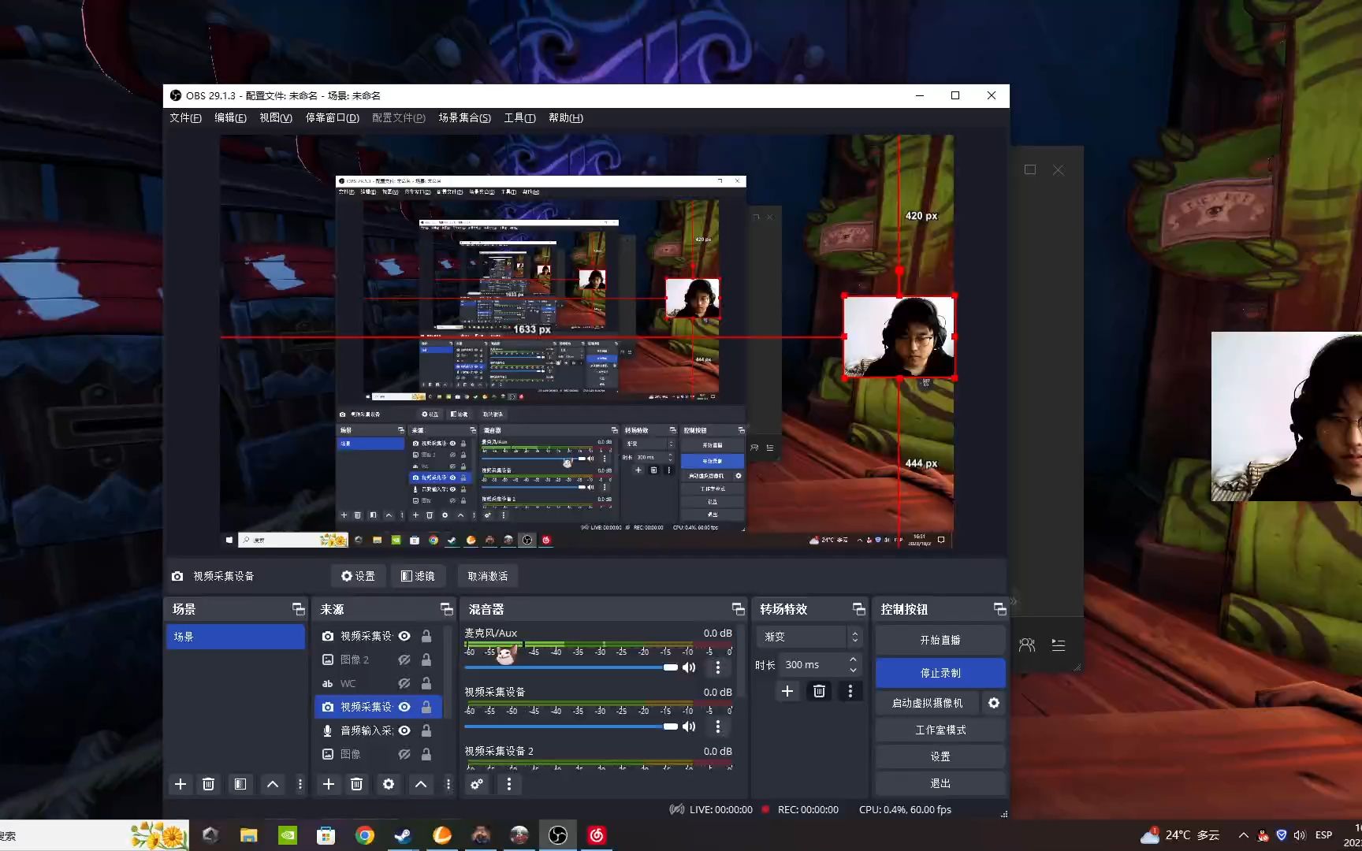Delete the selected scene with trash icon
Screen dimensions: 1362x851
tap(208, 784)
